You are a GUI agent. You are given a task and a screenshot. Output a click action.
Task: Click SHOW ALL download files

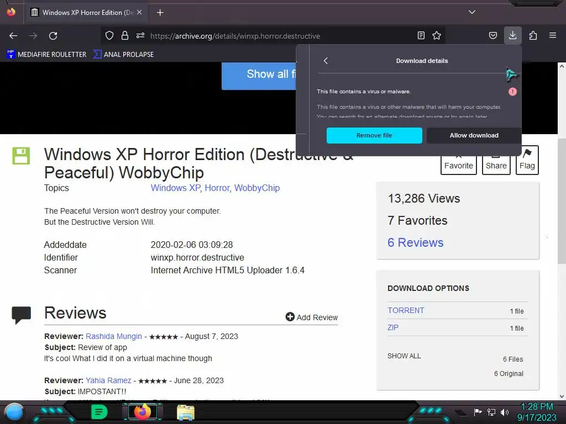pos(404,356)
